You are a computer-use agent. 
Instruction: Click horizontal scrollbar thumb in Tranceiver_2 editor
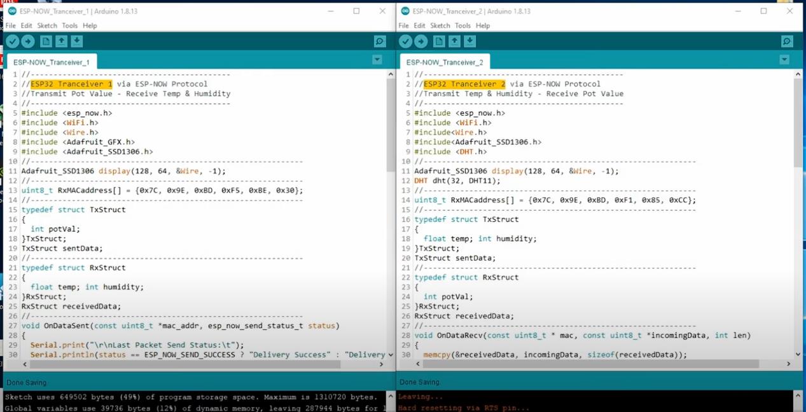coord(591,364)
